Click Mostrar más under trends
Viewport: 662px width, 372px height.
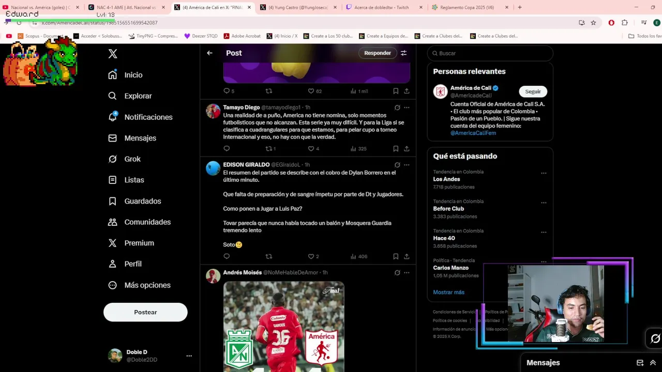448,292
